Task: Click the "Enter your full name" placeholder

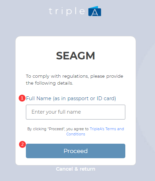Action: click(x=56, y=112)
